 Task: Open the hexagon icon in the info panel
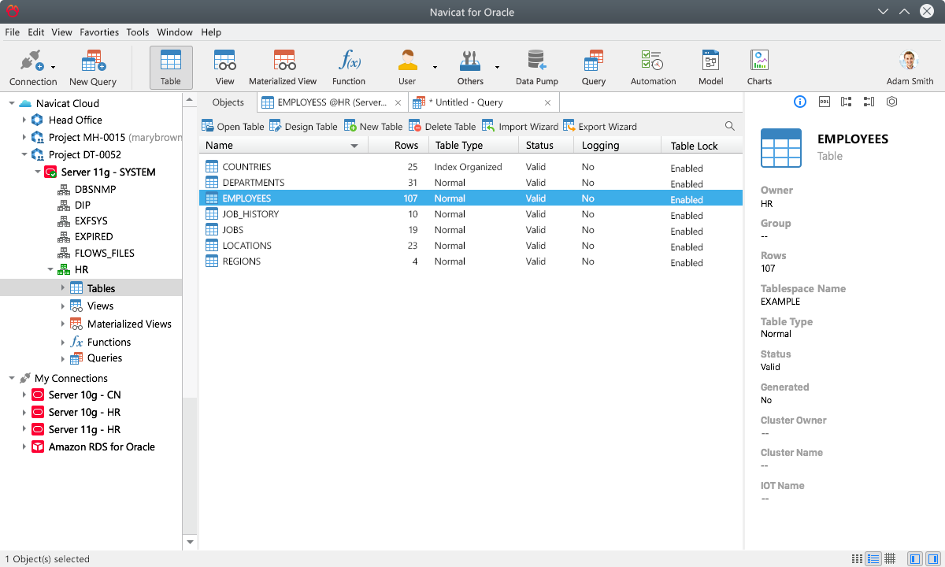click(x=891, y=102)
